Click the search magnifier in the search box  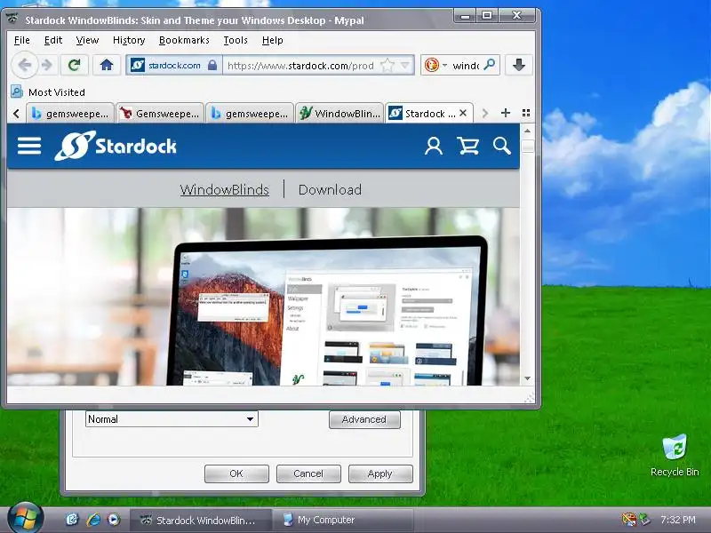tap(490, 65)
